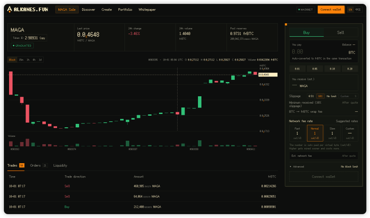This screenshot has height=218, width=370.
Task: Expand the Advanced settings section
Action: 297,166
